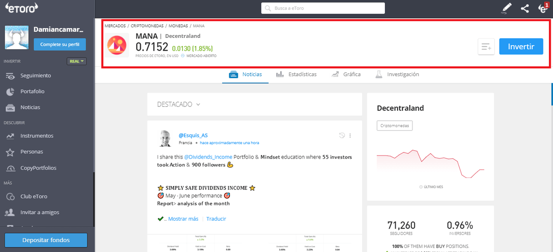The height and width of the screenshot is (252, 553).
Task: Click the Criptomonedas tag button
Action: click(x=394, y=125)
